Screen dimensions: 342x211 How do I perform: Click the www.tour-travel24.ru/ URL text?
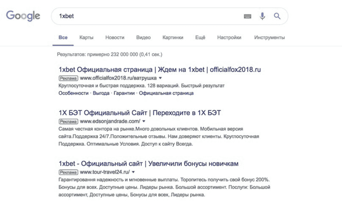pyautogui.click(x=105, y=172)
